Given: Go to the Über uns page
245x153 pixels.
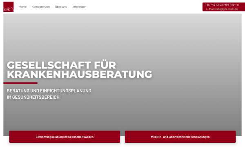Looking at the screenshot, I should coord(61,7).
